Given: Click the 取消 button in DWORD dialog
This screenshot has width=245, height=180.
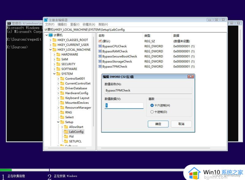Looking at the screenshot, I should (181, 124).
